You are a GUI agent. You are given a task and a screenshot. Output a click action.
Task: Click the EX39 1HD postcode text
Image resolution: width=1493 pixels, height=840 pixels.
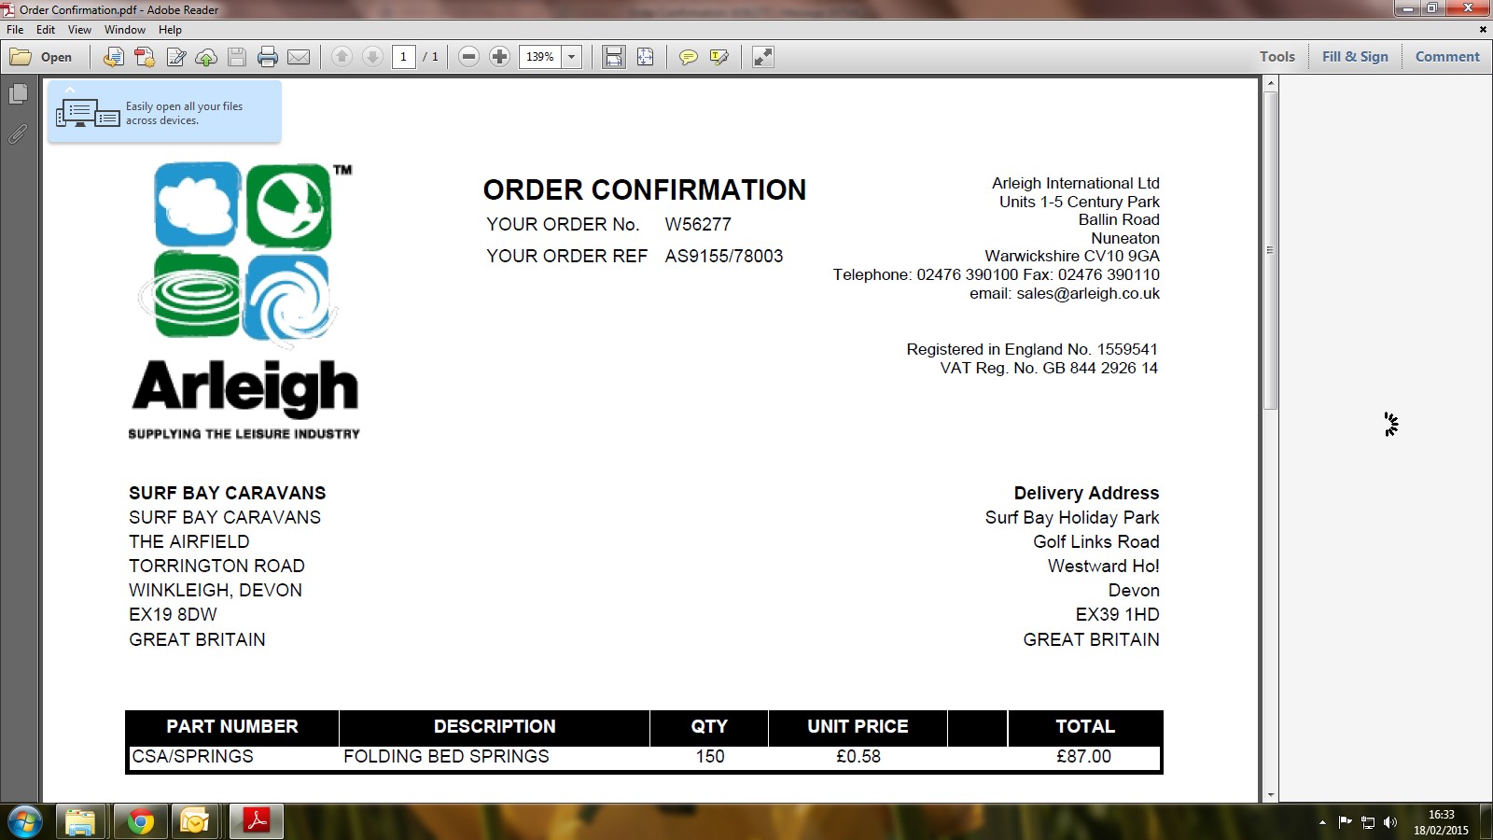(1117, 614)
